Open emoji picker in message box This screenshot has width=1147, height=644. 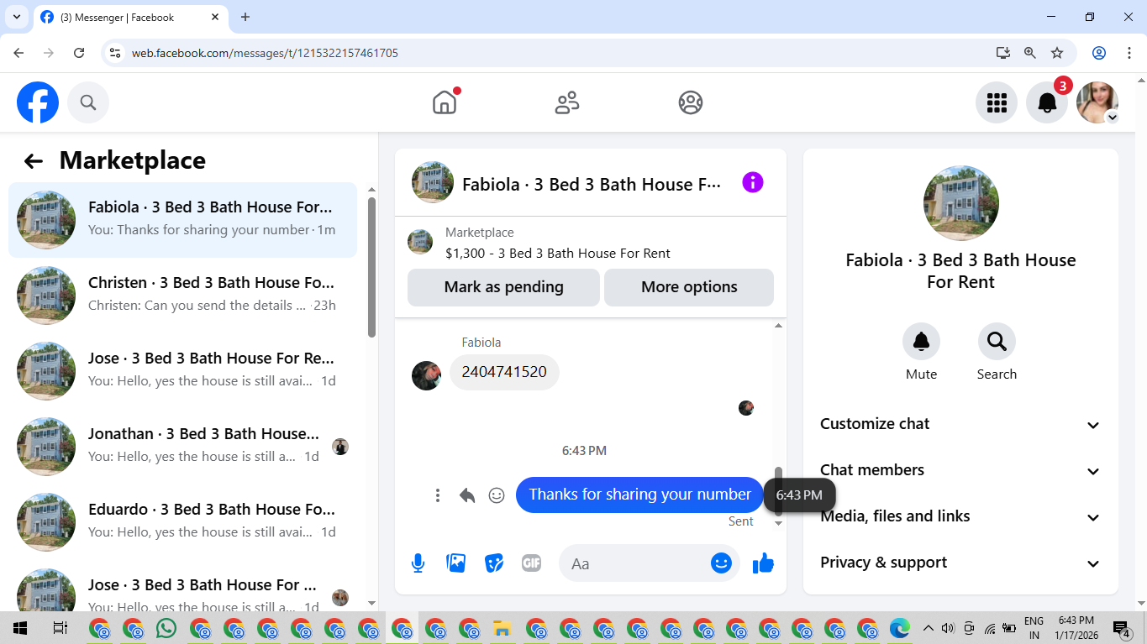[721, 563]
